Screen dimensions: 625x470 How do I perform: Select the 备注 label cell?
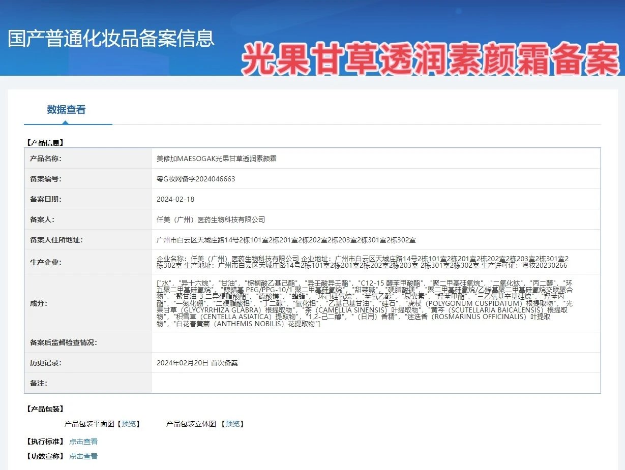(88, 383)
